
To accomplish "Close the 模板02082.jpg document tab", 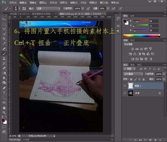I will (105, 14).
